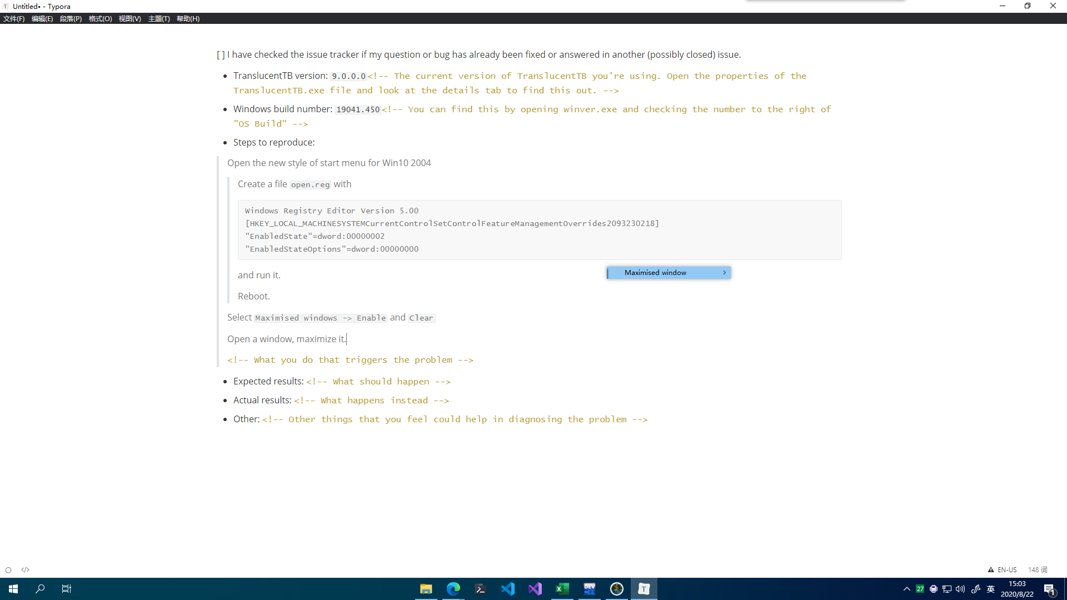Image resolution: width=1067 pixels, height=600 pixels.
Task: Show hidden system tray icons
Action: tap(907, 589)
